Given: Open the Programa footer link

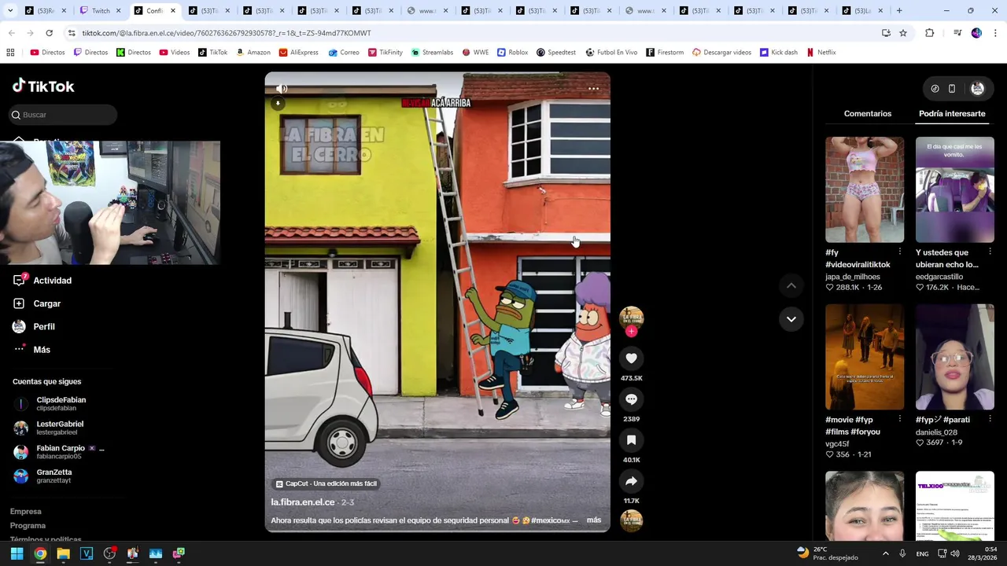Looking at the screenshot, I should [28, 526].
